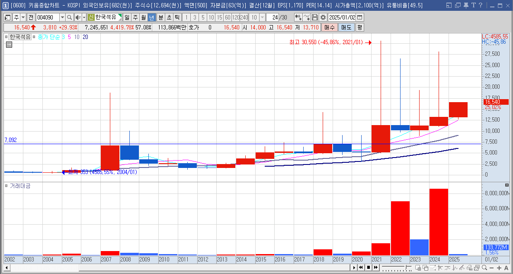
Task: Click stop square replay button
Action: (x=369, y=268)
